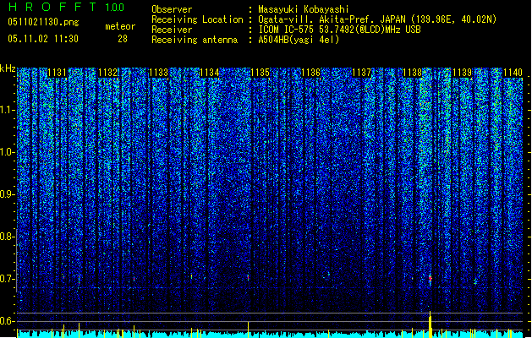Select the timestamp 05.11.02 11:30
The image size is (532, 338).
(43, 39)
